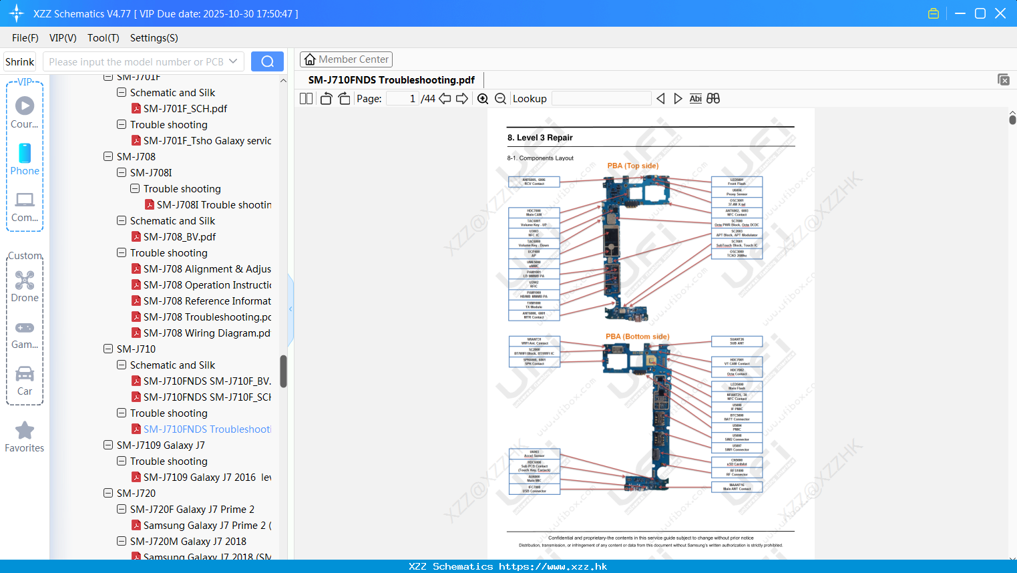Image resolution: width=1017 pixels, height=573 pixels.
Task: Click the panel splitter collapse handle
Action: [290, 309]
